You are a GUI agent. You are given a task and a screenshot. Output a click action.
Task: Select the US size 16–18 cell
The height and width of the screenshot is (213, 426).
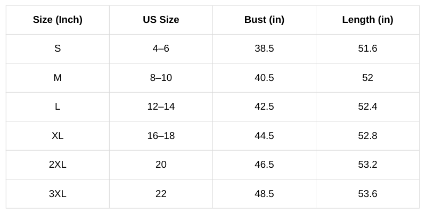click(x=161, y=136)
